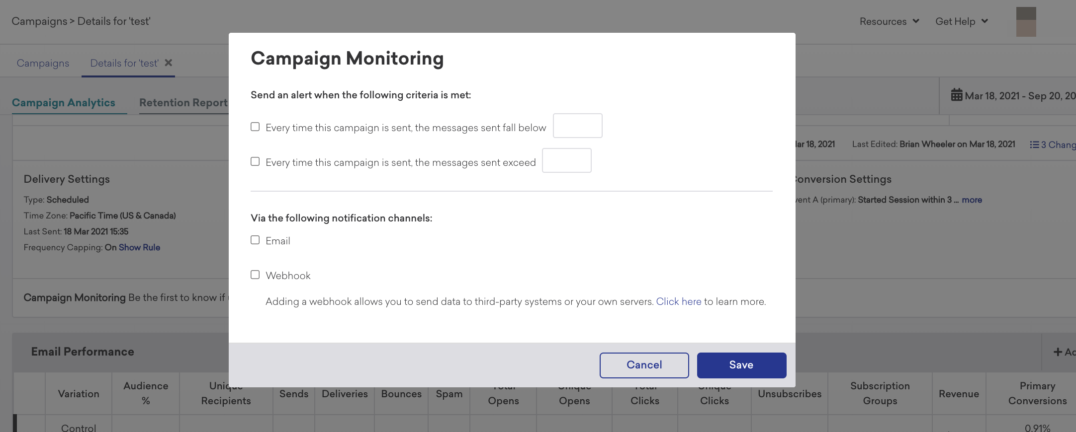The image size is (1076, 432).
Task: Open the Retention Report tab
Action: [183, 102]
